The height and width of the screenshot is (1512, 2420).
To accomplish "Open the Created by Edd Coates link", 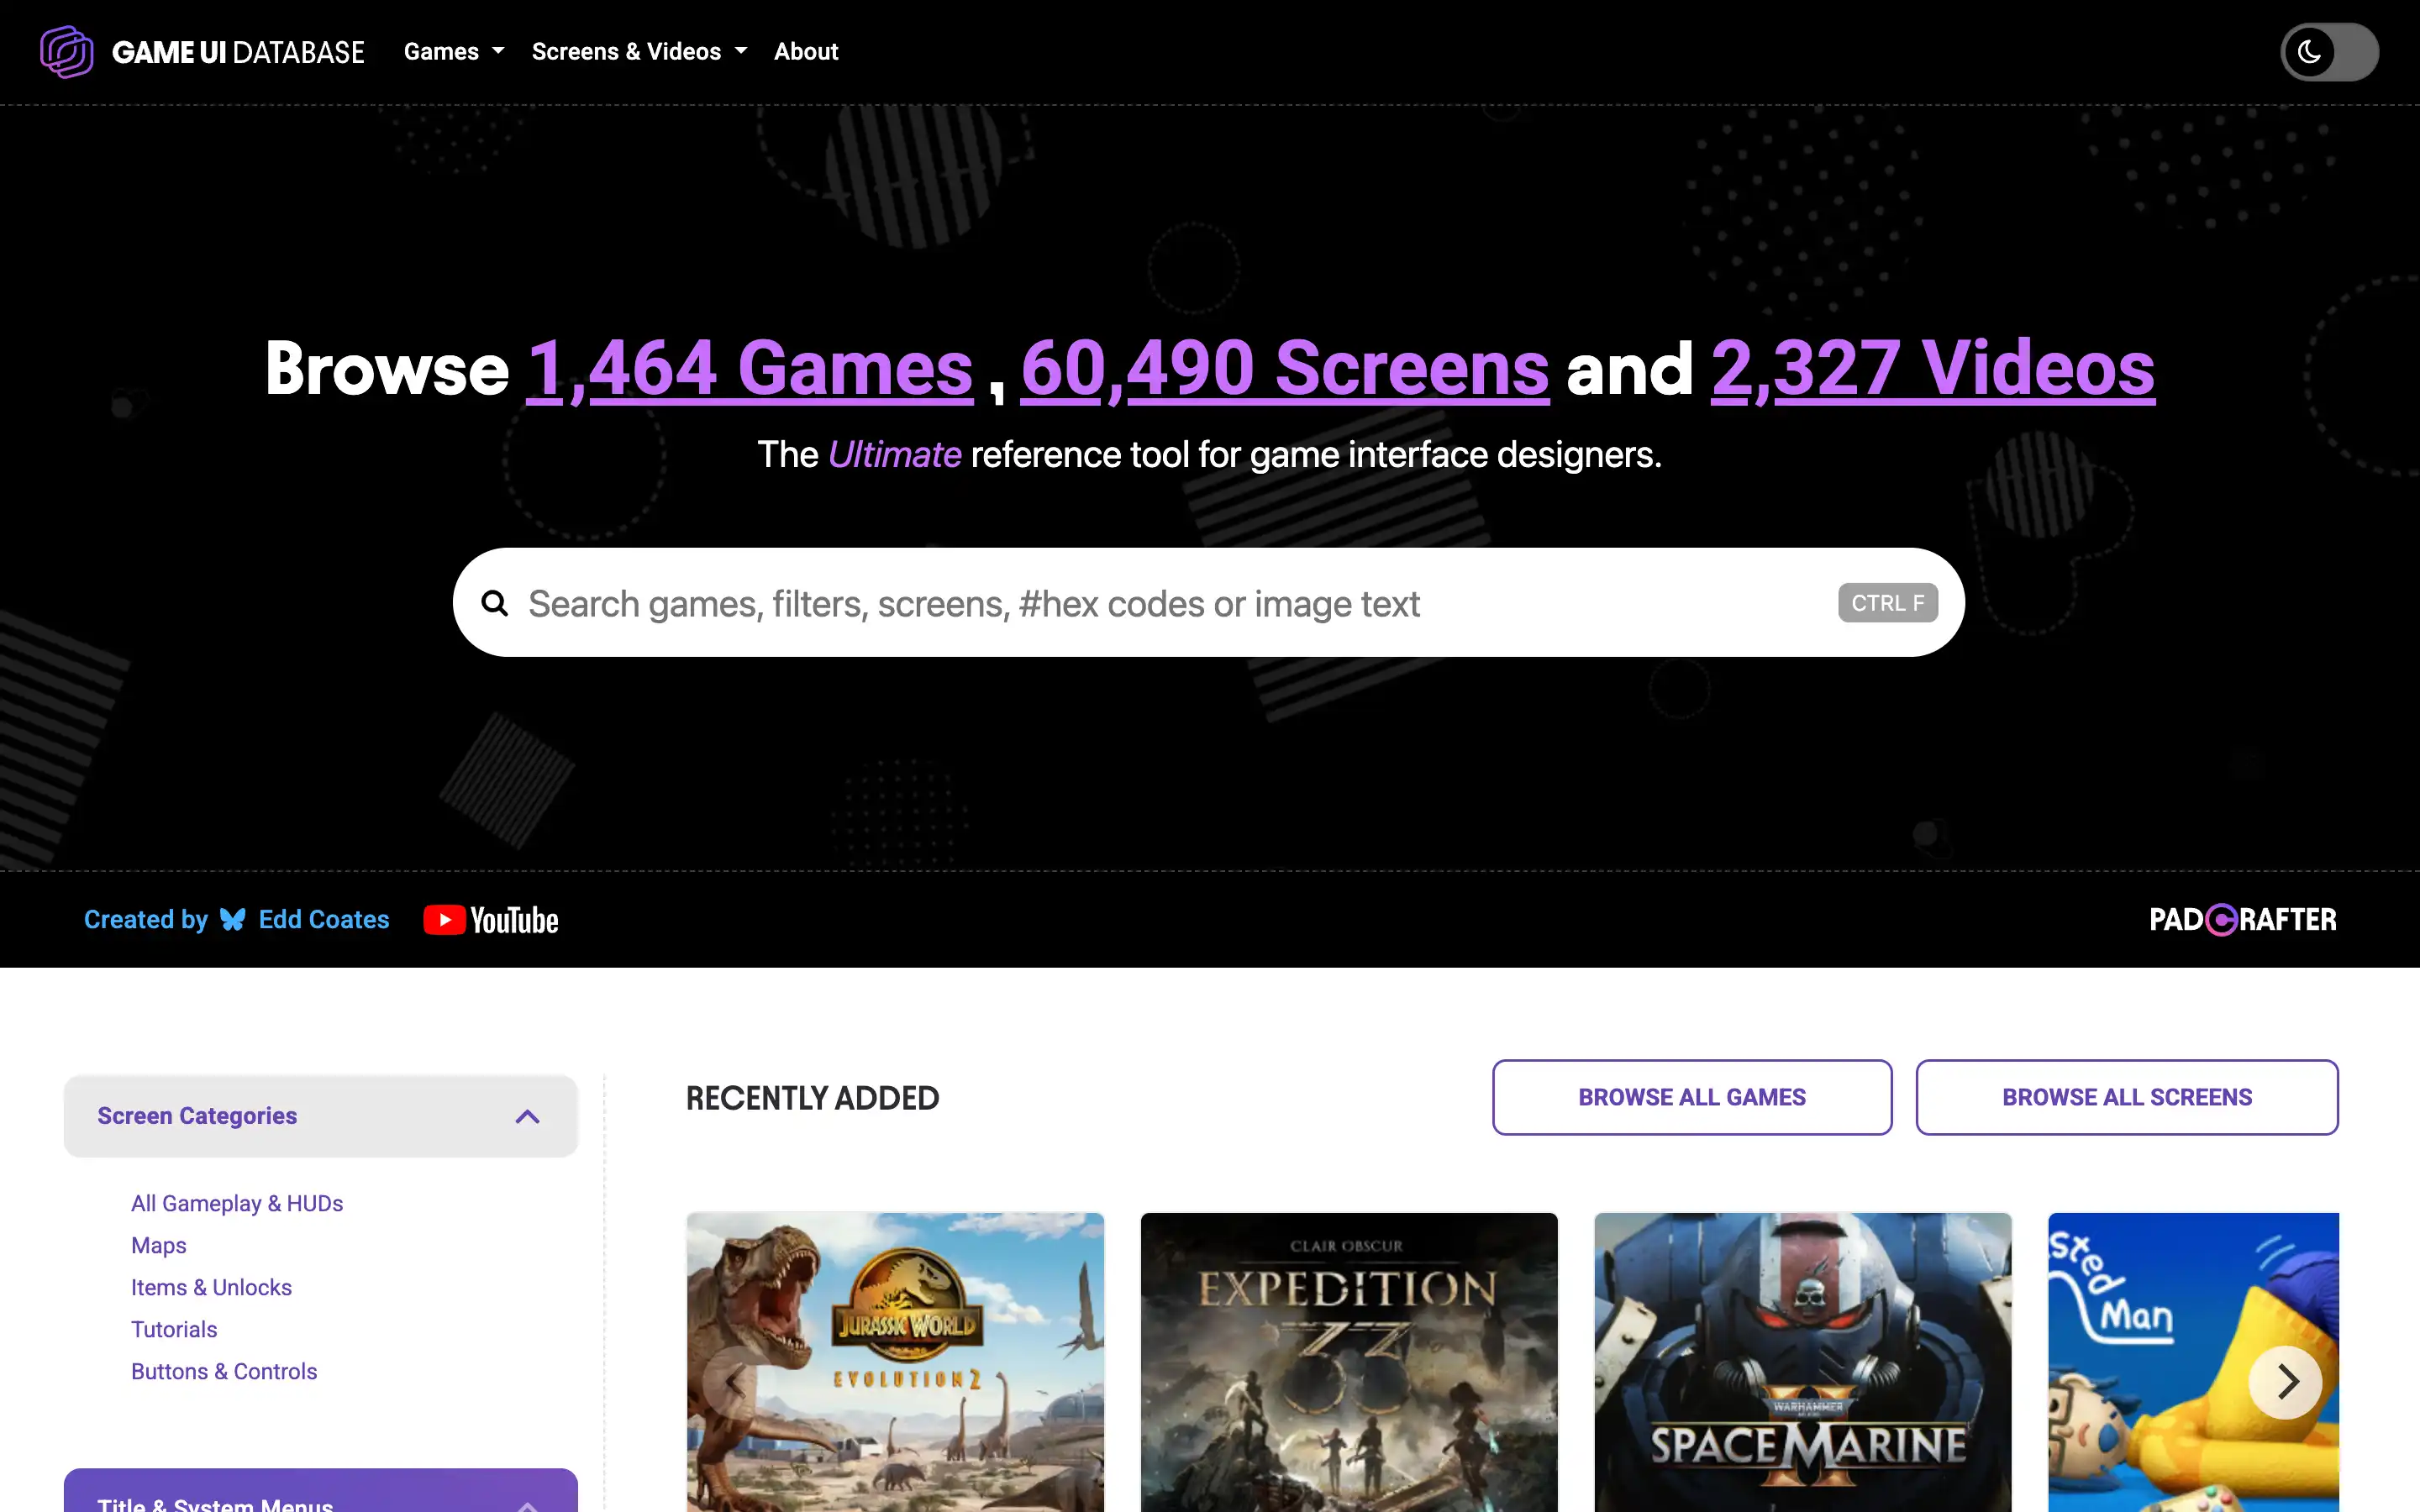I will pyautogui.click(x=236, y=919).
